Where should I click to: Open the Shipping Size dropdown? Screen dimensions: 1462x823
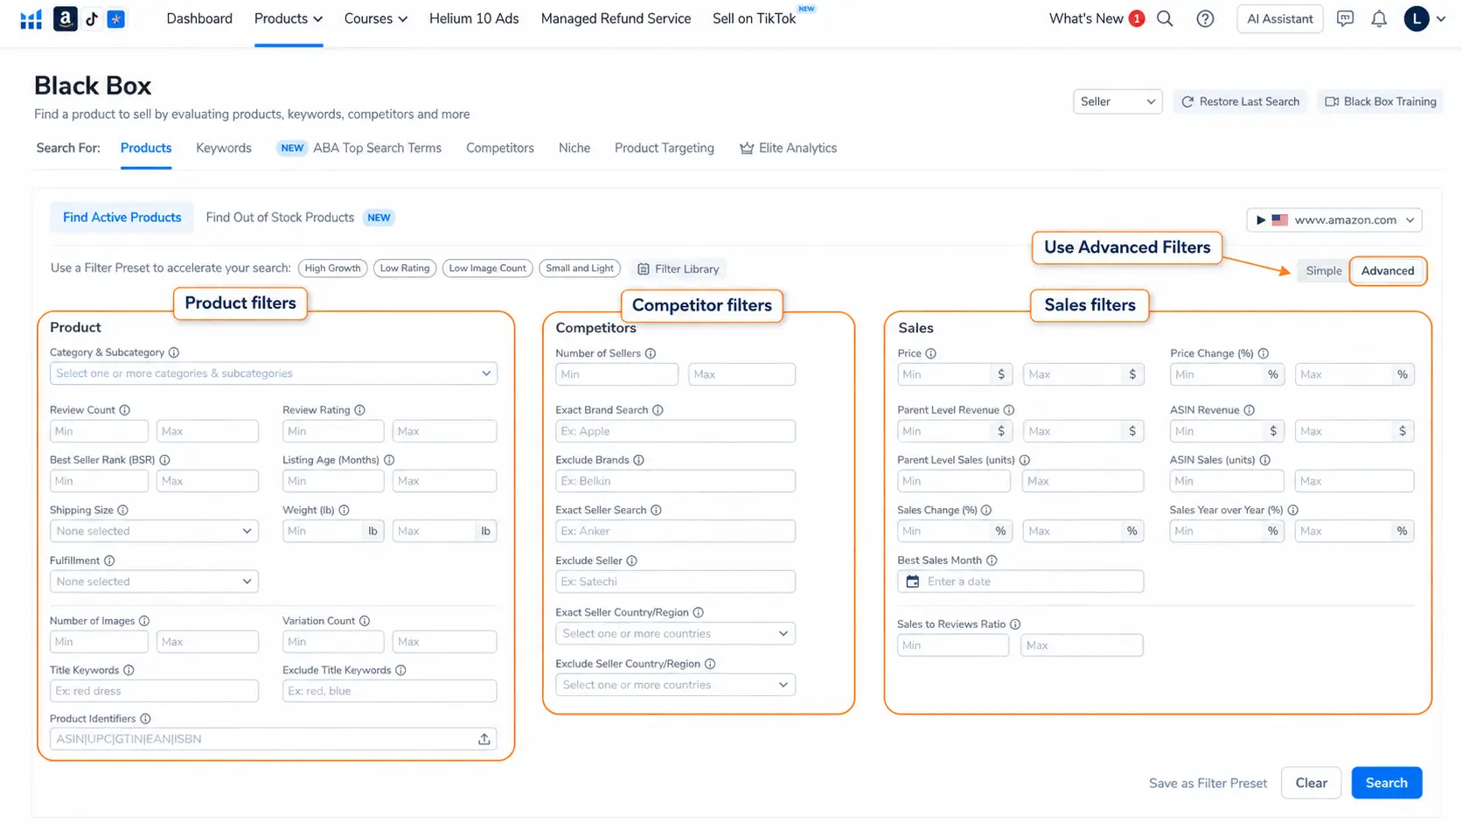(154, 531)
